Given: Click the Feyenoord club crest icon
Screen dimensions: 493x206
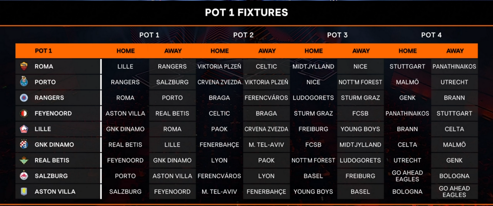Looking at the screenshot, I should [24, 113].
